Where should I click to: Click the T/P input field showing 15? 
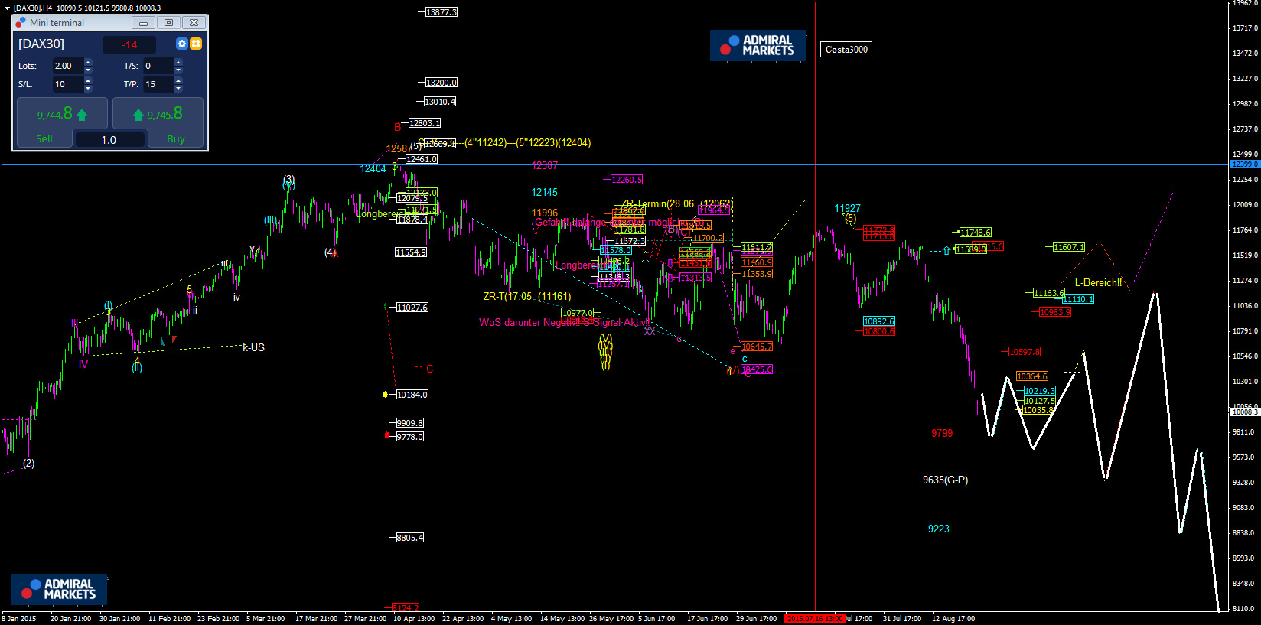[158, 84]
